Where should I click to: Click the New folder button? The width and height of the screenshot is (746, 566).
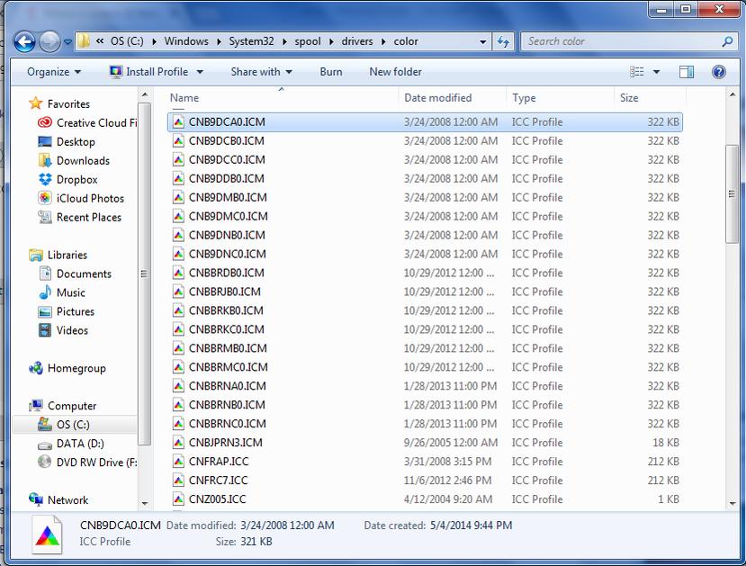pos(395,72)
